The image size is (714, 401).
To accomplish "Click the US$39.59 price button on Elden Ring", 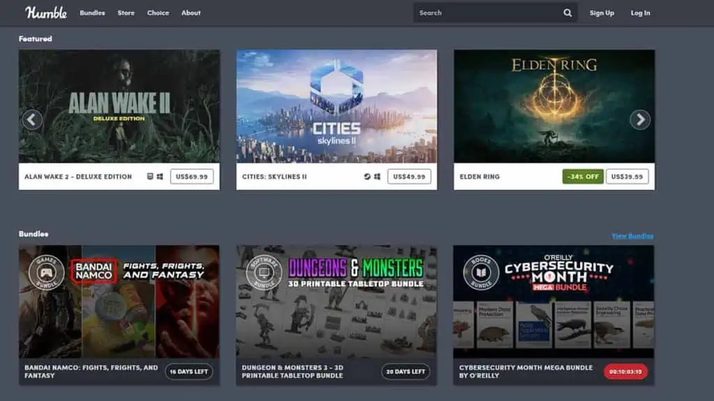I will click(x=627, y=177).
